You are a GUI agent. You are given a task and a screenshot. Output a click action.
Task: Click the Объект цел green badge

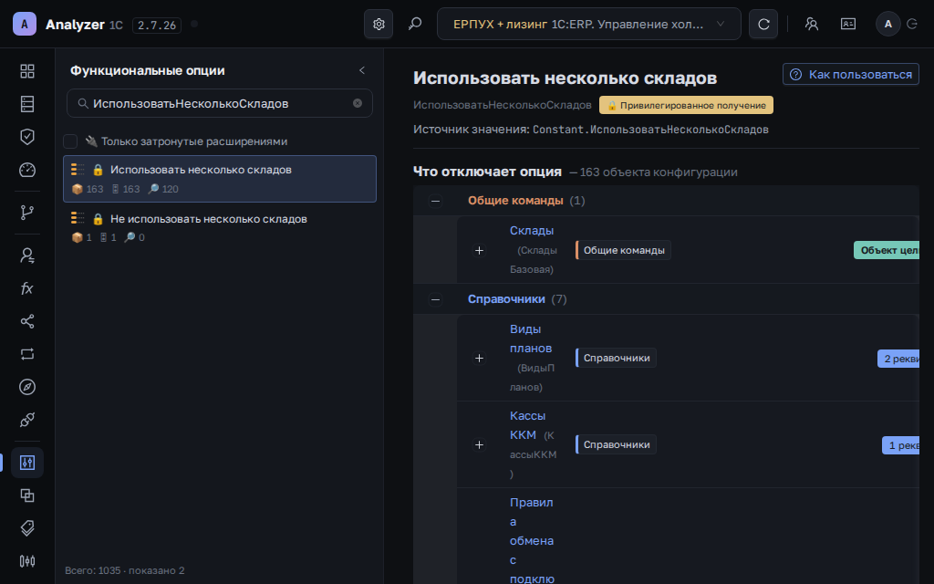coord(887,250)
